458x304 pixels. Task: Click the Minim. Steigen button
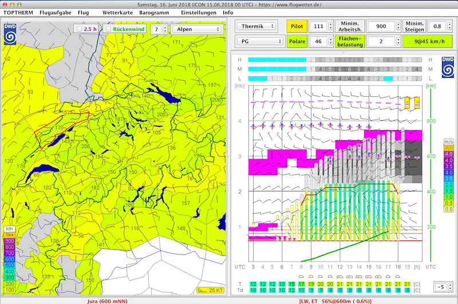coord(414,26)
